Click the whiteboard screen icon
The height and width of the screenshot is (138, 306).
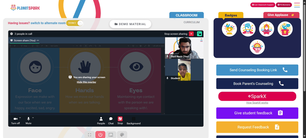tap(111, 135)
